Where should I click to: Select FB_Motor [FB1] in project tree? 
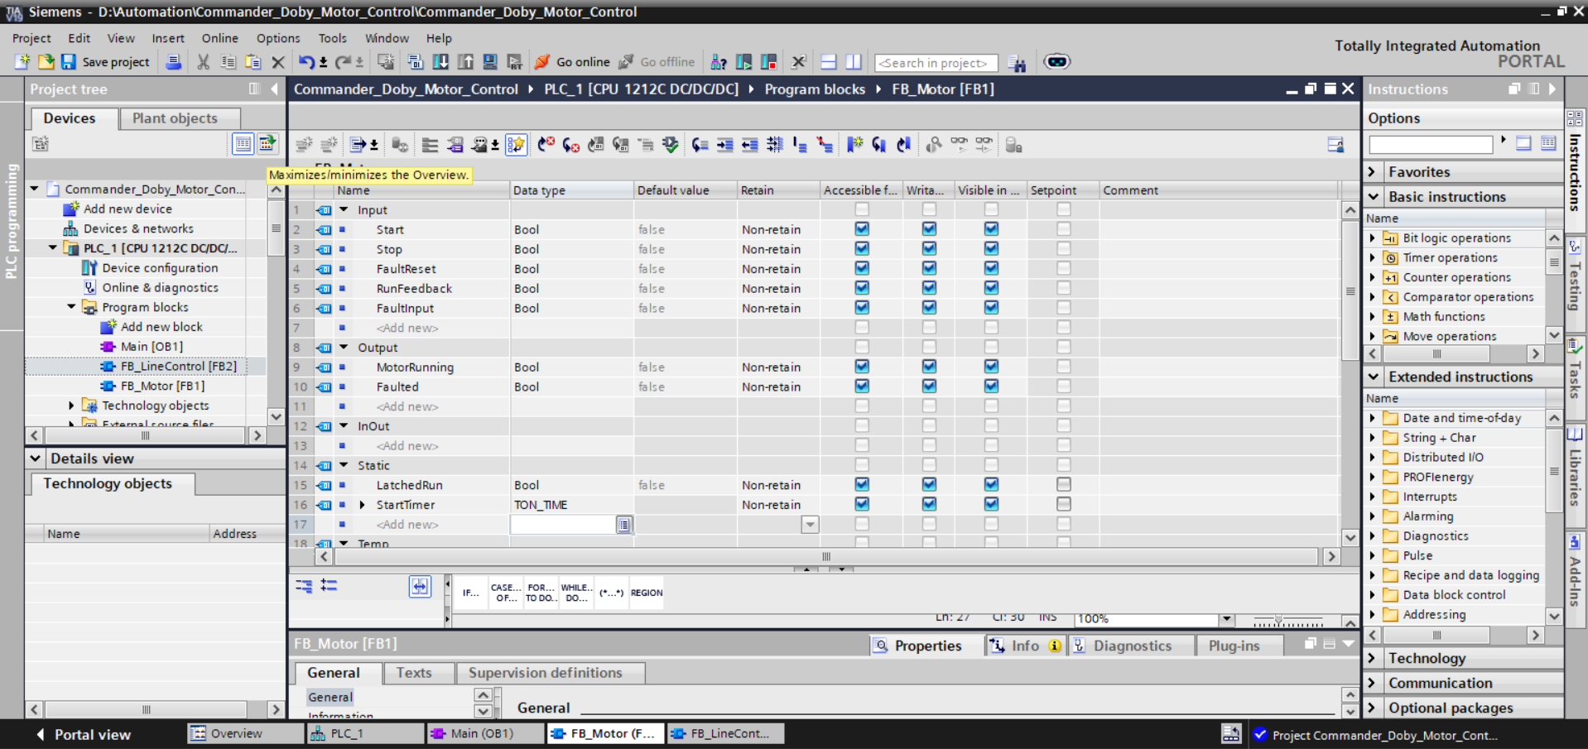pos(162,386)
